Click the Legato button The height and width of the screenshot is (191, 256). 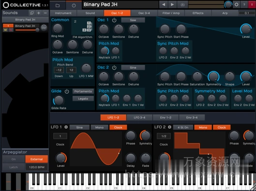(x=83, y=98)
